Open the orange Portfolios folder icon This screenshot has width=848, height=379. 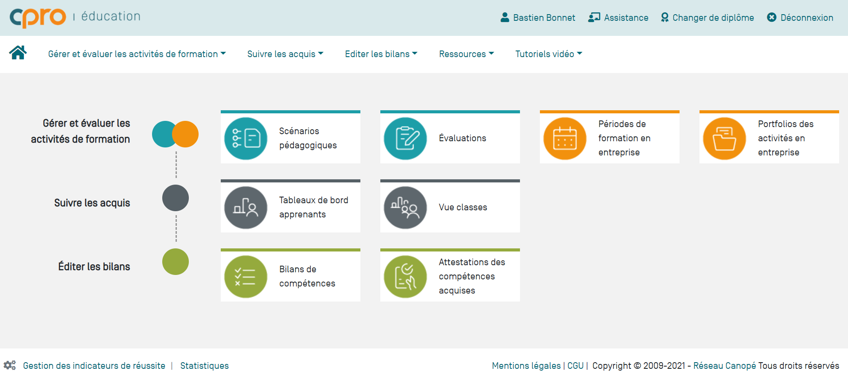point(724,139)
